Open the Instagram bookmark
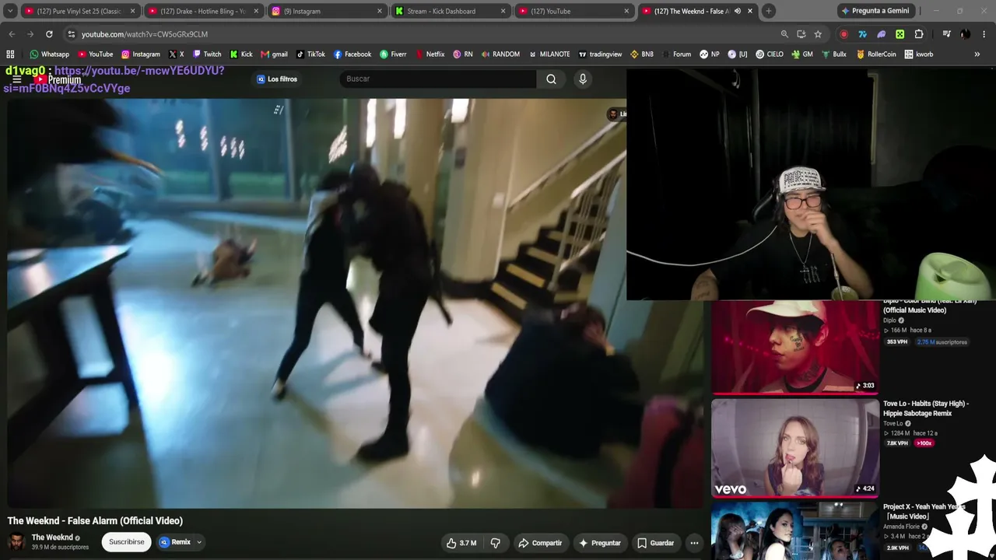The height and width of the screenshot is (560, 996). pos(140,54)
